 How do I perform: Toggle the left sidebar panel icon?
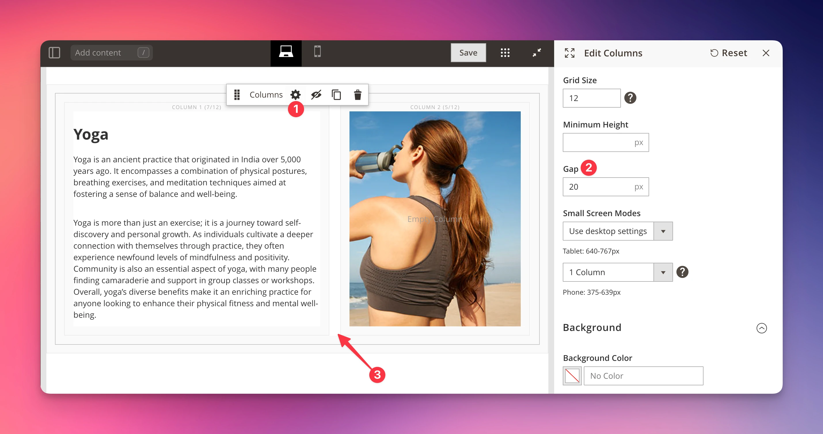(x=54, y=53)
